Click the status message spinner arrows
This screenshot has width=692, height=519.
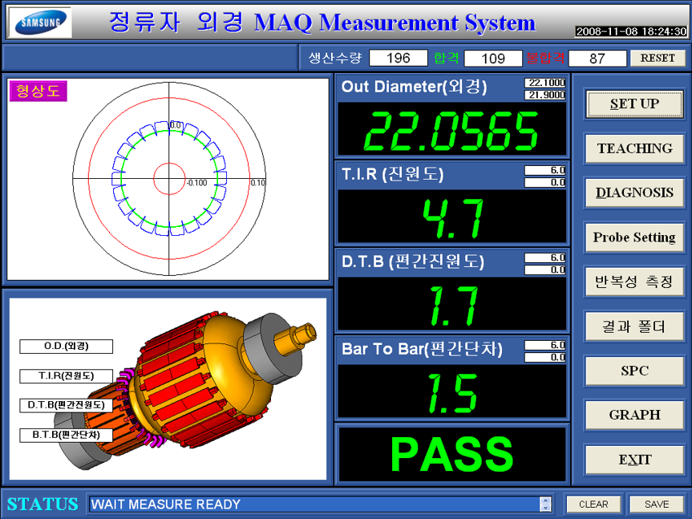tap(546, 504)
